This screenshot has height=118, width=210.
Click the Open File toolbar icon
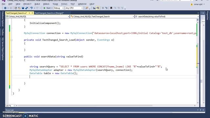pyautogui.click(x=19, y=8)
